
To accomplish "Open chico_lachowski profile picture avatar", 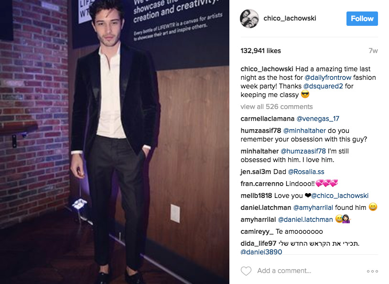I will coord(249,19).
